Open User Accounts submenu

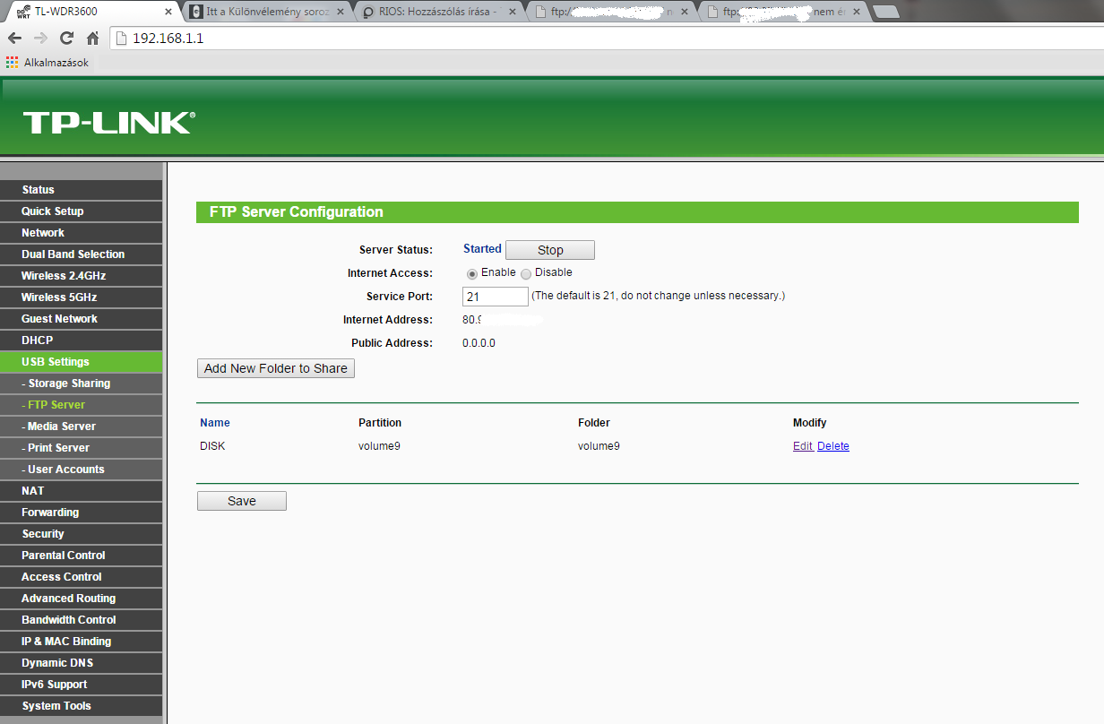click(82, 470)
